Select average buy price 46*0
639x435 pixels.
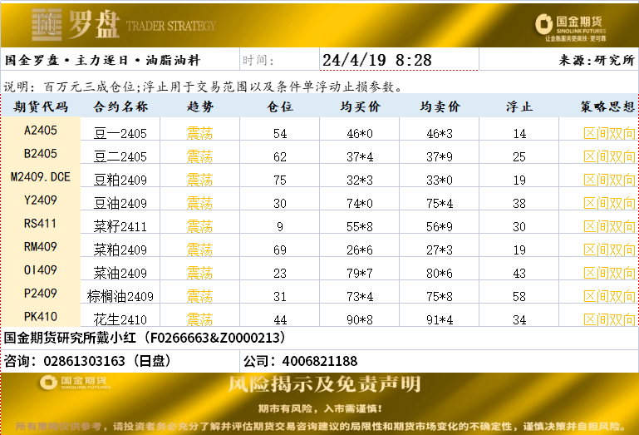coord(360,134)
